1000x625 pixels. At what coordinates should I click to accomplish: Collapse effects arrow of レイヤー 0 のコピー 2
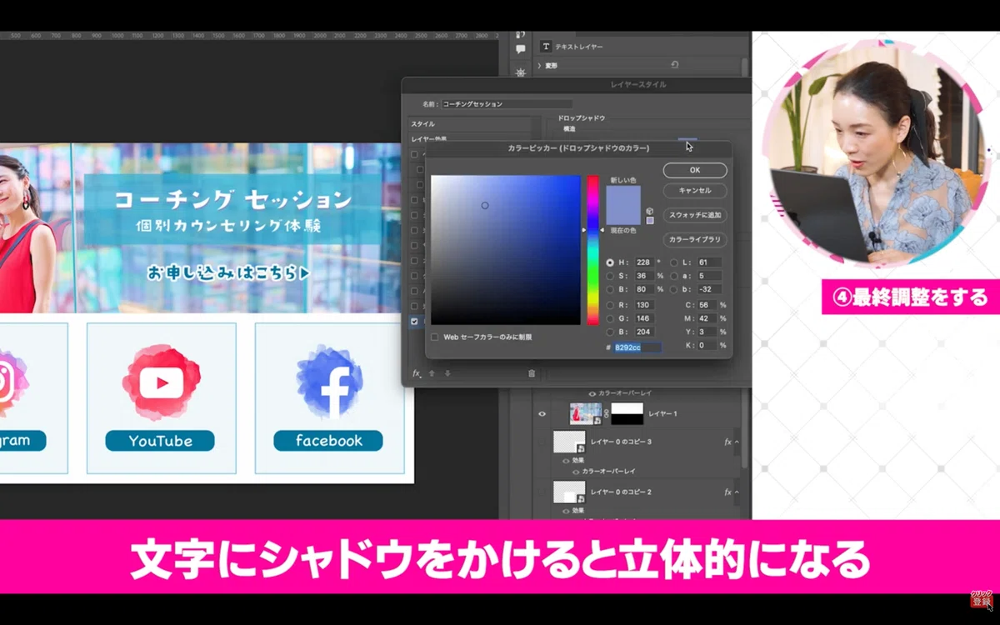tap(737, 492)
